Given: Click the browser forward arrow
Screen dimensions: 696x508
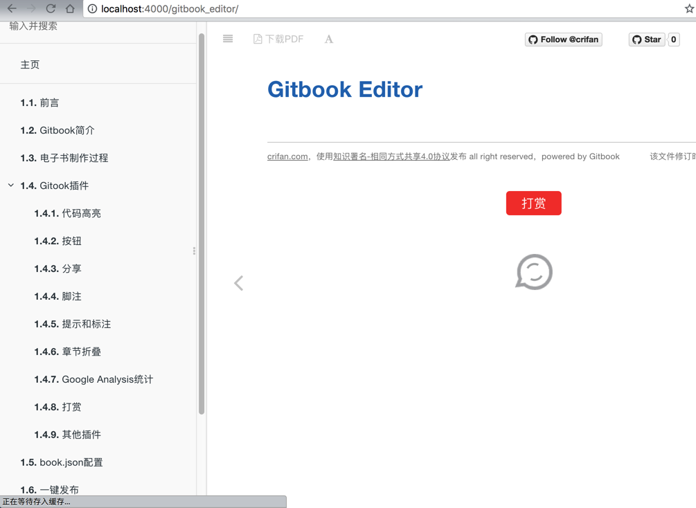Looking at the screenshot, I should (x=31, y=8).
